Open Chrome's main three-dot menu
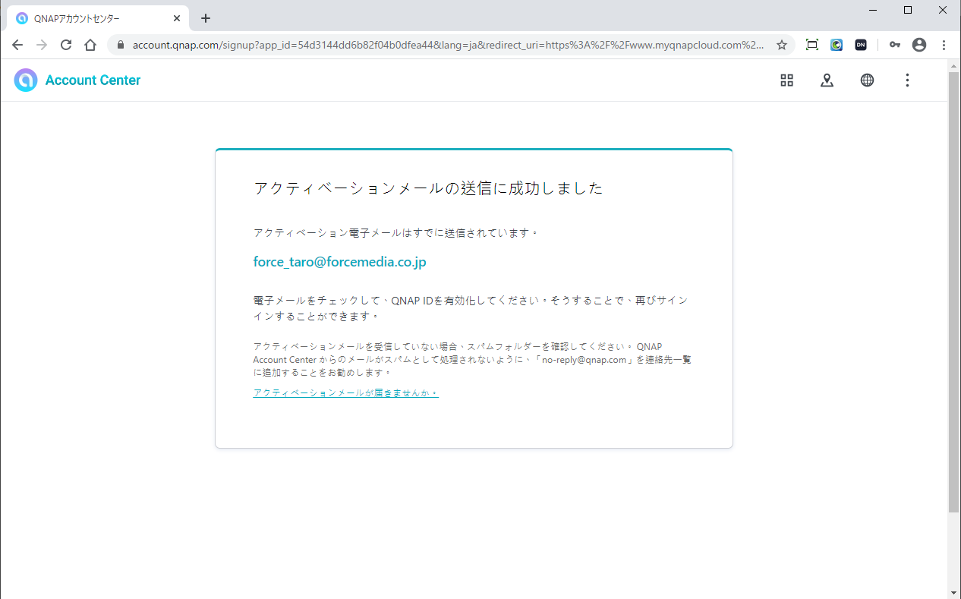 (944, 45)
